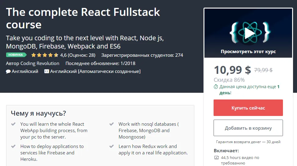
Task: Click checkmark beside deploy applications item
Action: pos(13,146)
